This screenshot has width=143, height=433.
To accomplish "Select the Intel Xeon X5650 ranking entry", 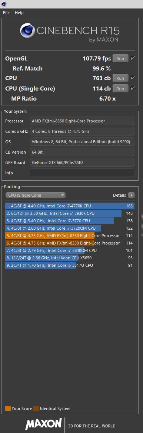I will [70, 258].
